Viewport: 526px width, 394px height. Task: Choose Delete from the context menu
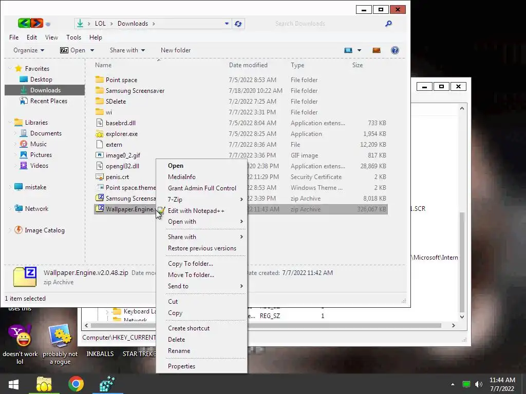[x=177, y=340]
